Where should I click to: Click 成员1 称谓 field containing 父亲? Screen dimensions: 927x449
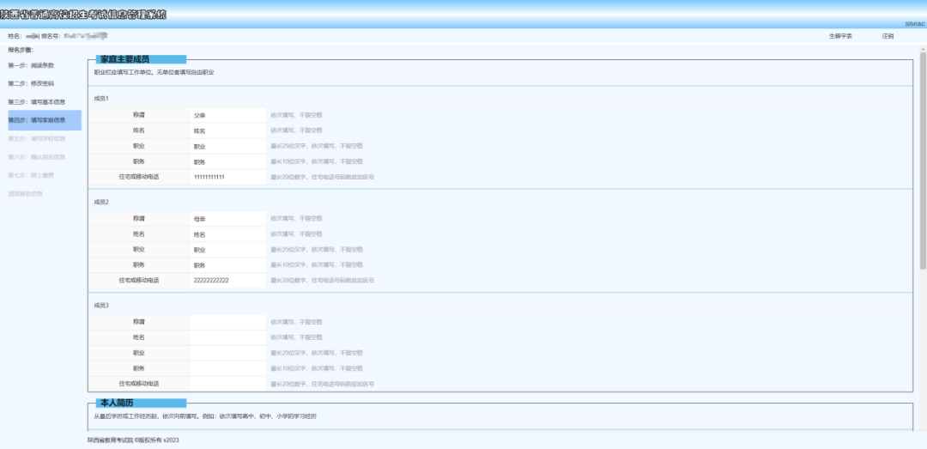pyautogui.click(x=227, y=115)
